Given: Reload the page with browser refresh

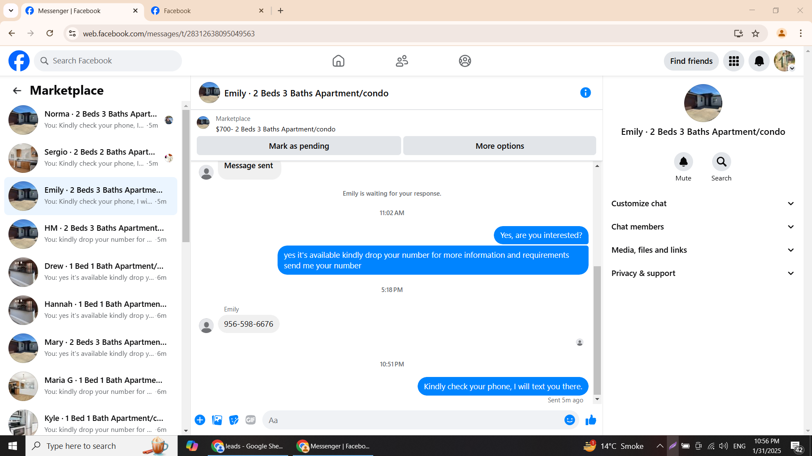Looking at the screenshot, I should pos(50,33).
